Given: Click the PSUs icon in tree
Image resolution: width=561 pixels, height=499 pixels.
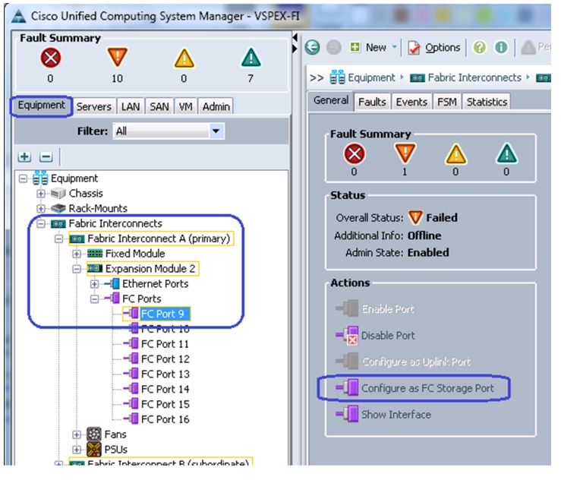Looking at the screenshot, I should tap(94, 449).
